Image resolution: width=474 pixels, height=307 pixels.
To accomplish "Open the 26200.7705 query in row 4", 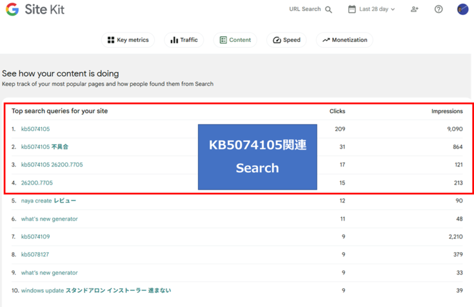I will (x=37, y=183).
